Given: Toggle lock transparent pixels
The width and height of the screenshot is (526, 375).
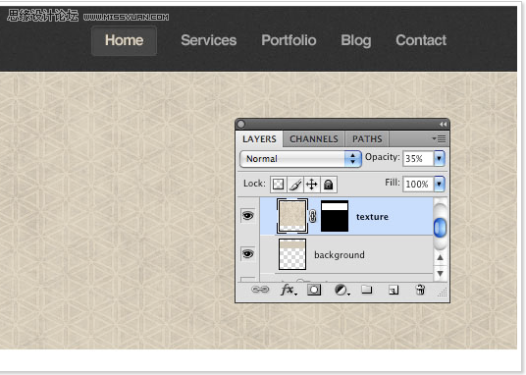Looking at the screenshot, I should tap(278, 185).
